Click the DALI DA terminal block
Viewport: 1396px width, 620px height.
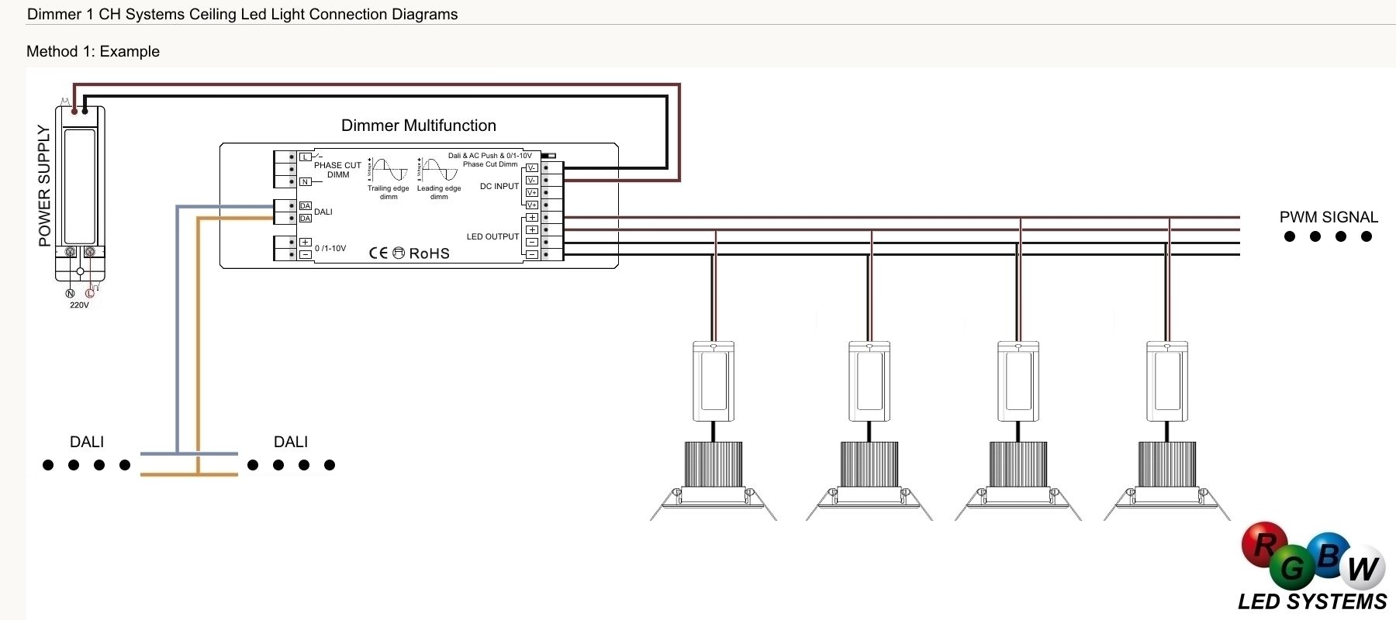(293, 212)
